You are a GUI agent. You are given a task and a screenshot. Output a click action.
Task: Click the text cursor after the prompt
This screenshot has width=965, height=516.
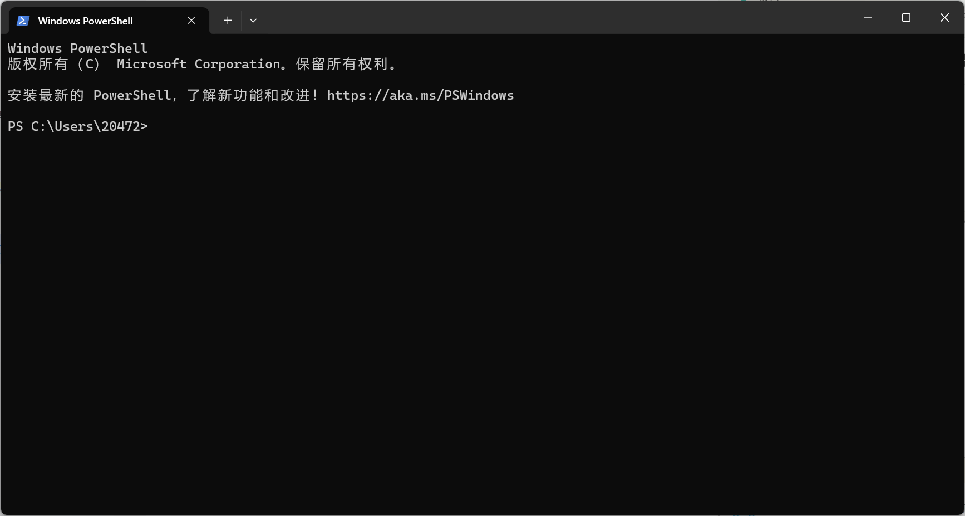156,126
